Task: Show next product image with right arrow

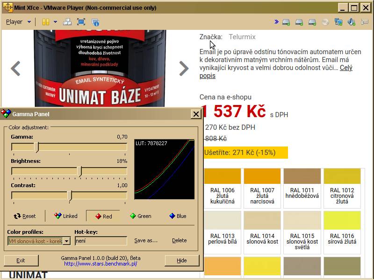Action: click(184, 68)
